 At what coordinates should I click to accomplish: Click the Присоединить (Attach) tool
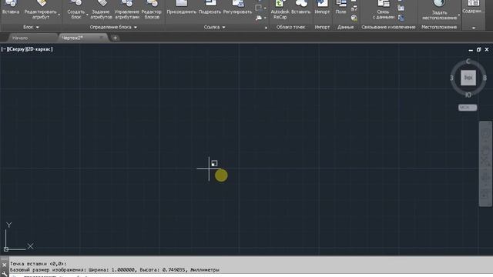(x=182, y=8)
